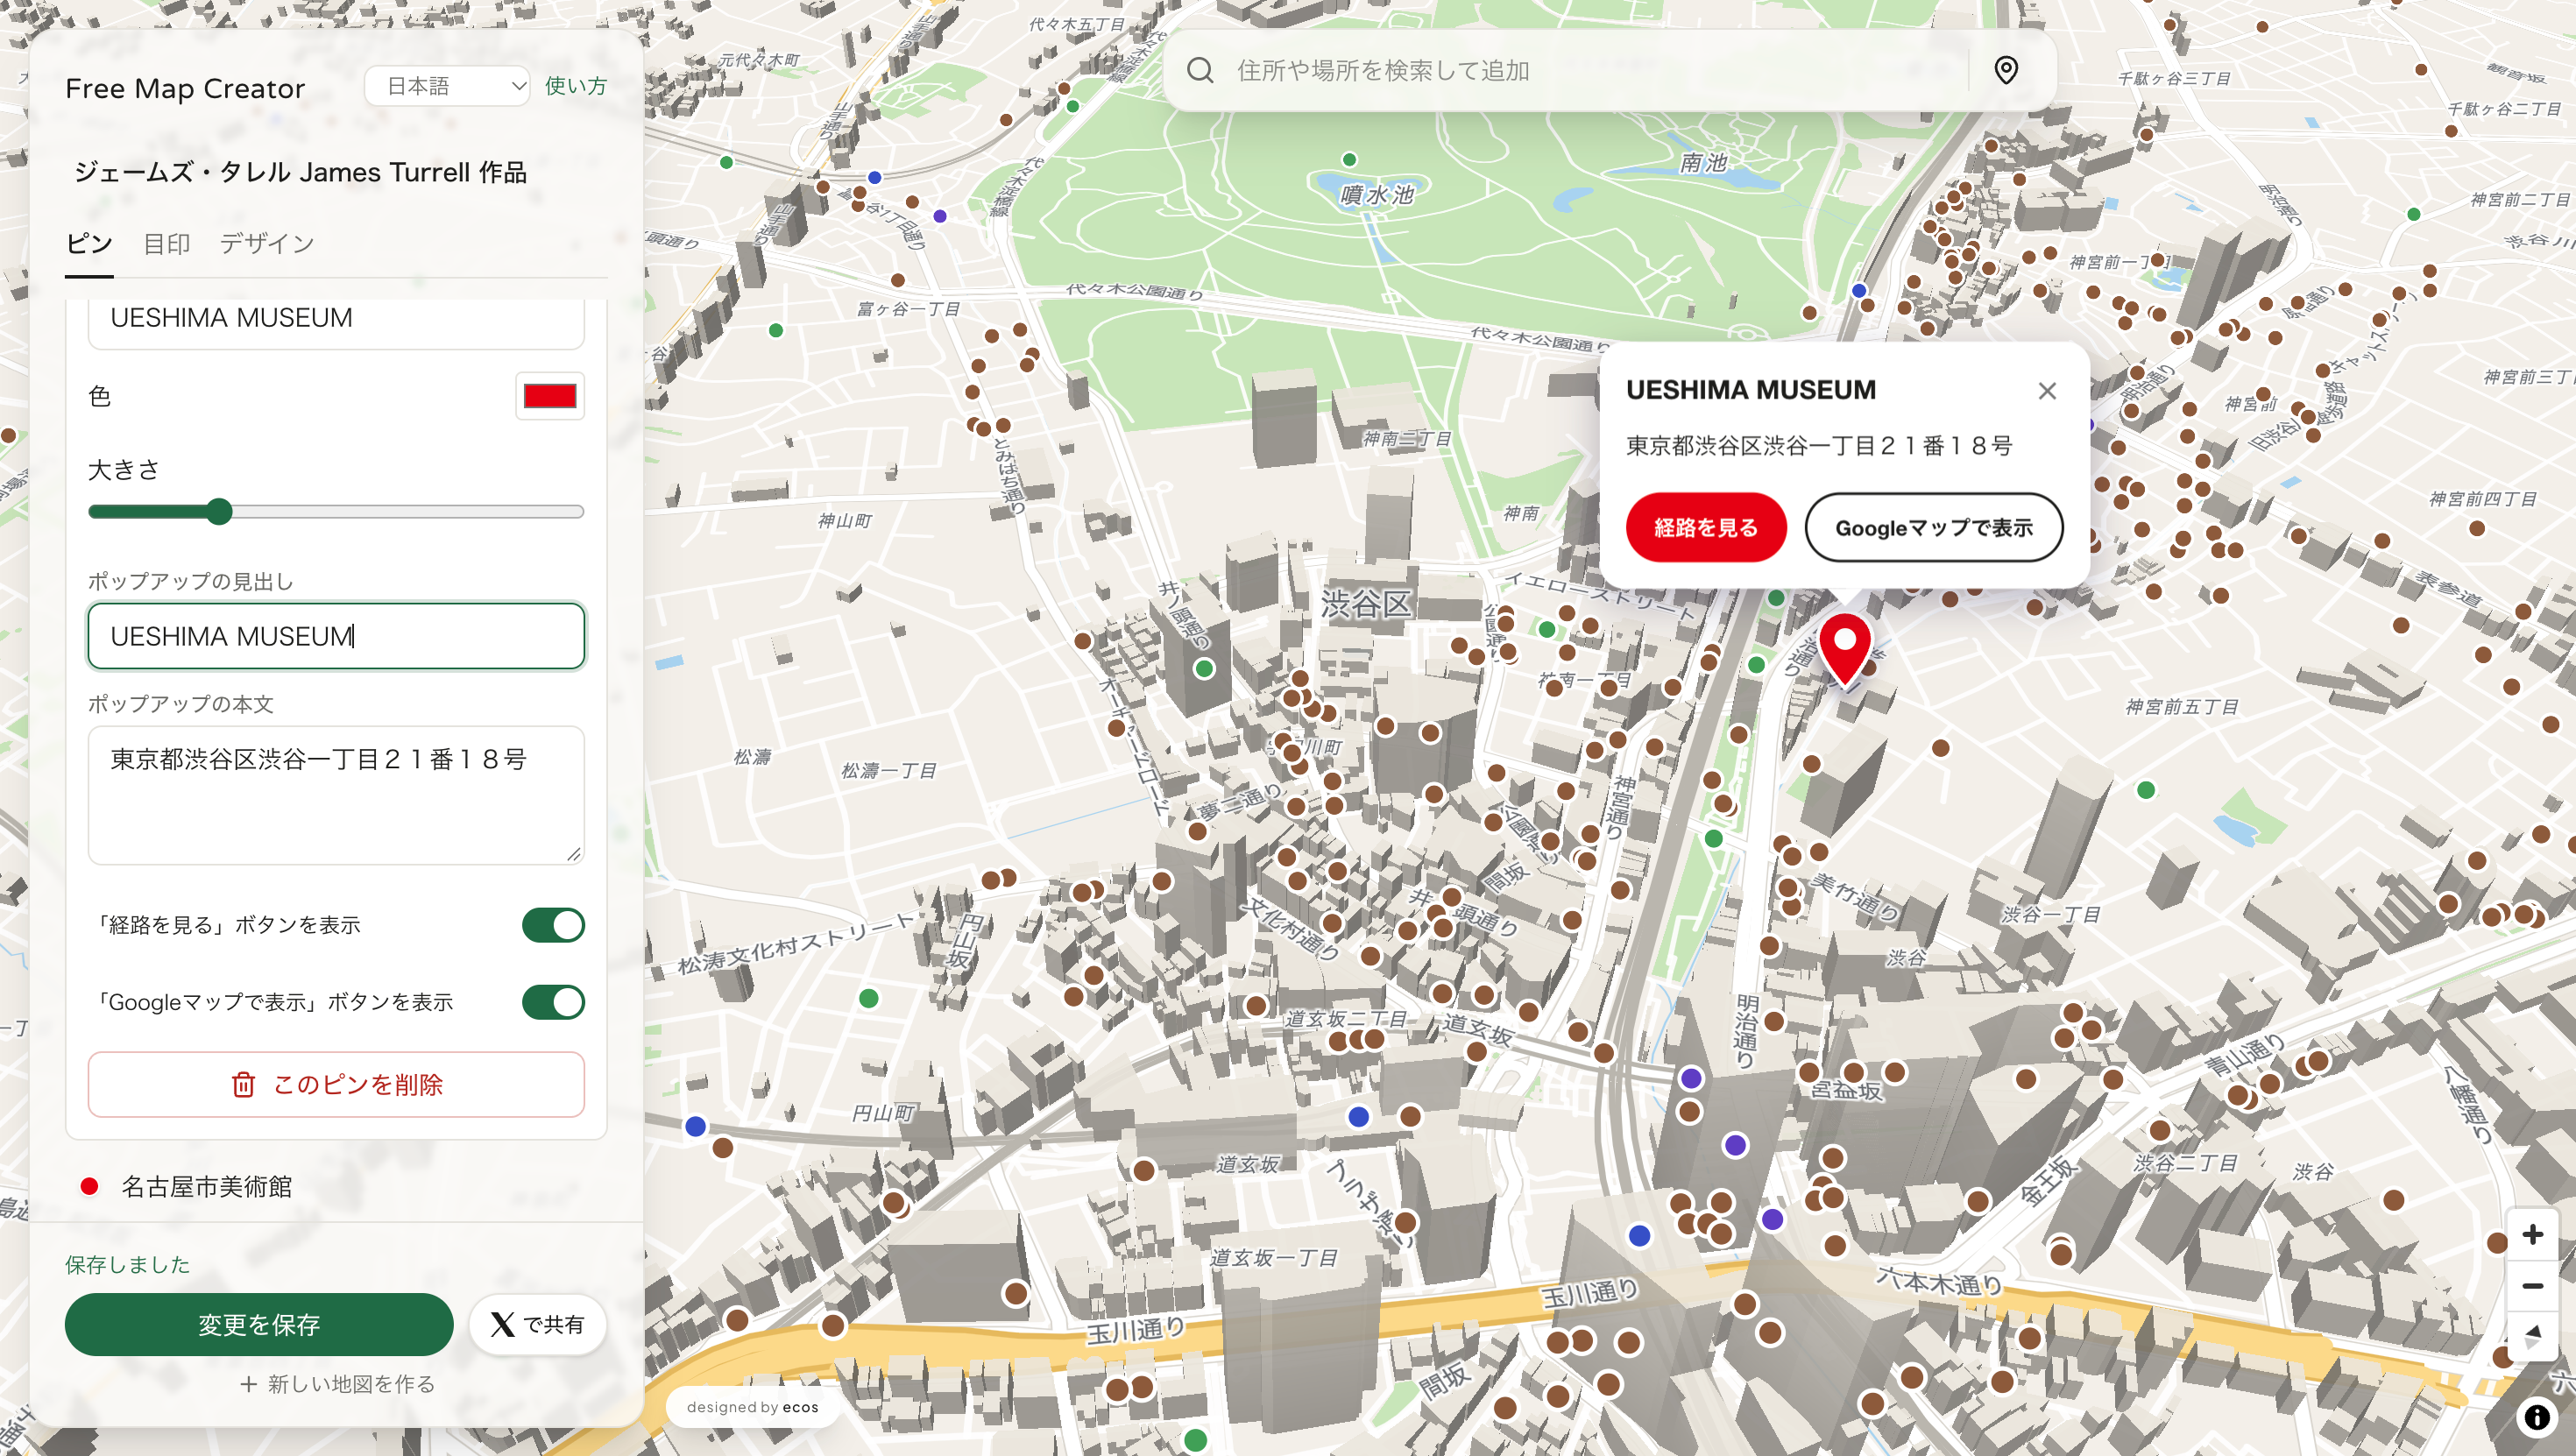
Task: Reset map bearing with compass icon
Action: [x=2532, y=1336]
